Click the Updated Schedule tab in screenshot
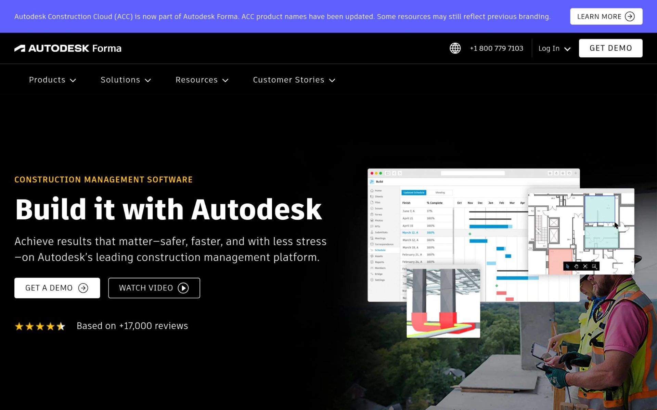This screenshot has width=657, height=410. pyautogui.click(x=414, y=193)
